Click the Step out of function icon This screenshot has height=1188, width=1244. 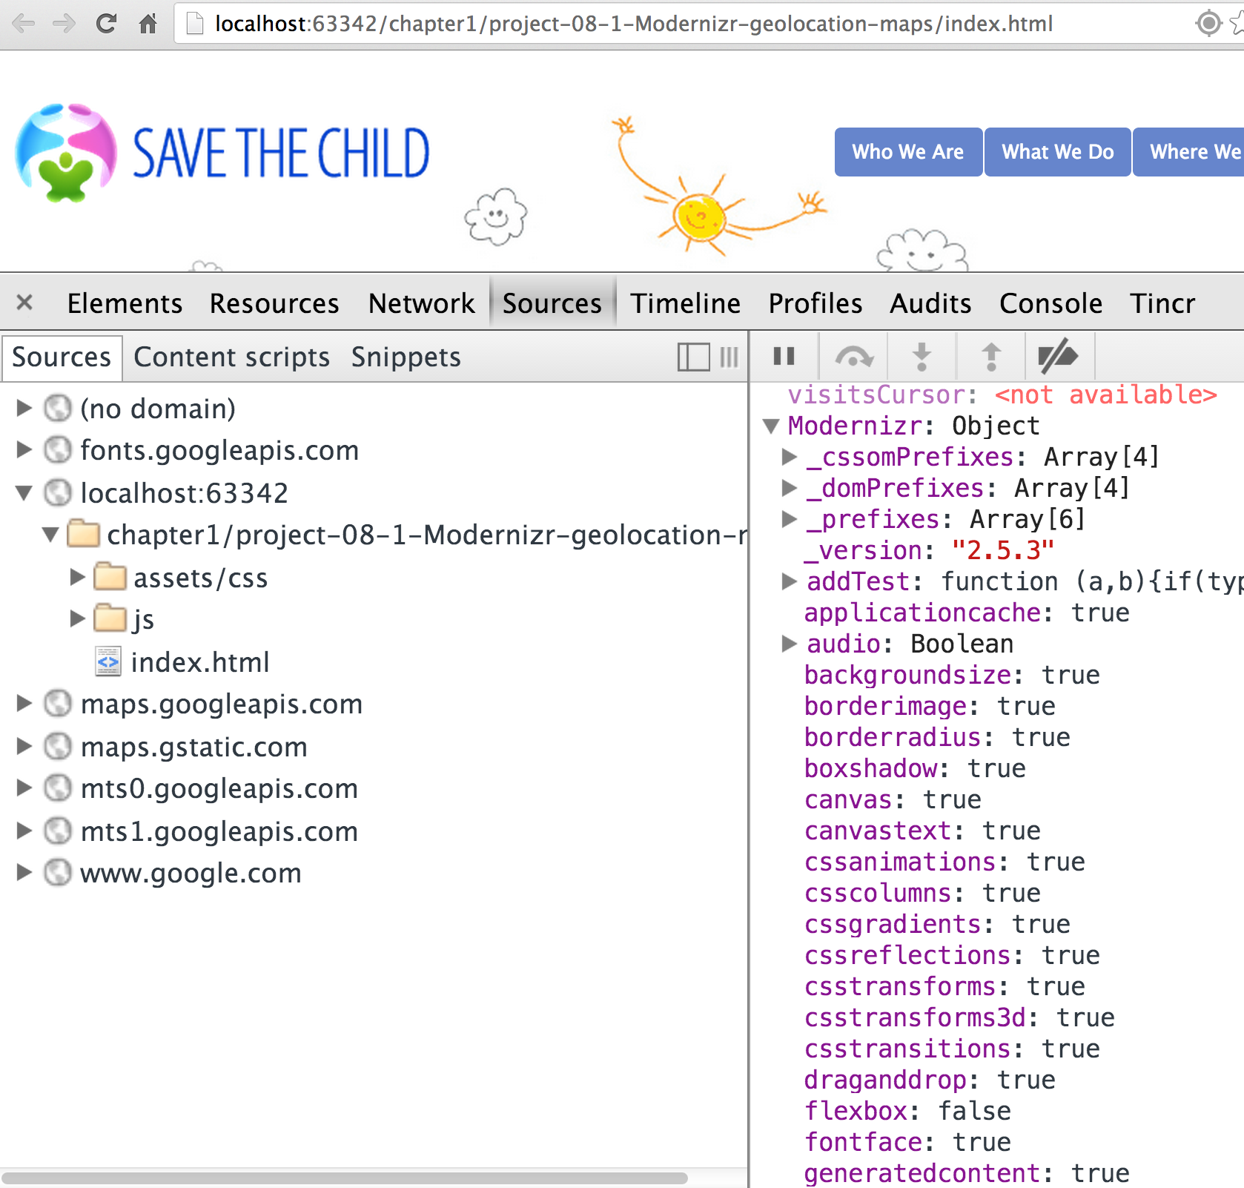point(991,357)
